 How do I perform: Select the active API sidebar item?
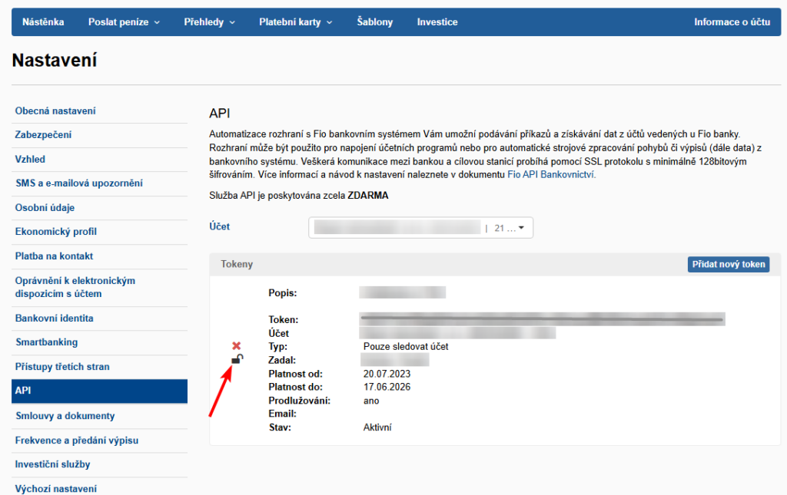pyautogui.click(x=99, y=391)
